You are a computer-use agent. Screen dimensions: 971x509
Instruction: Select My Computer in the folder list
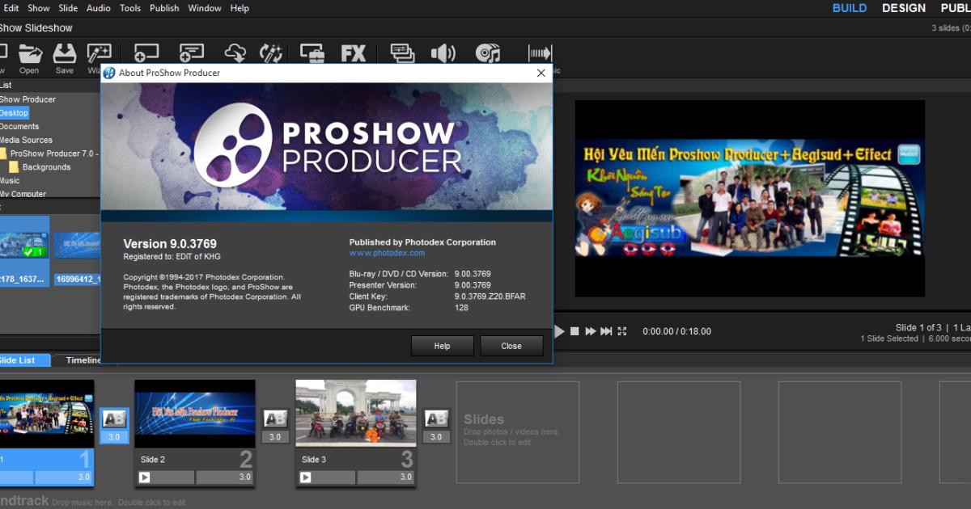pyautogui.click(x=23, y=194)
